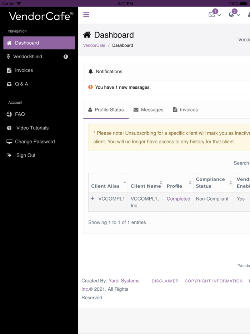Image resolution: width=250 pixels, height=334 pixels.
Task: Open VendorShield in the sidebar
Action: (x=39, y=57)
